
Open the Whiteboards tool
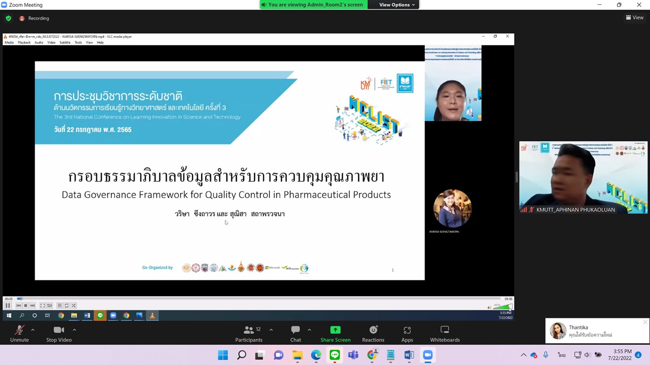(x=444, y=333)
